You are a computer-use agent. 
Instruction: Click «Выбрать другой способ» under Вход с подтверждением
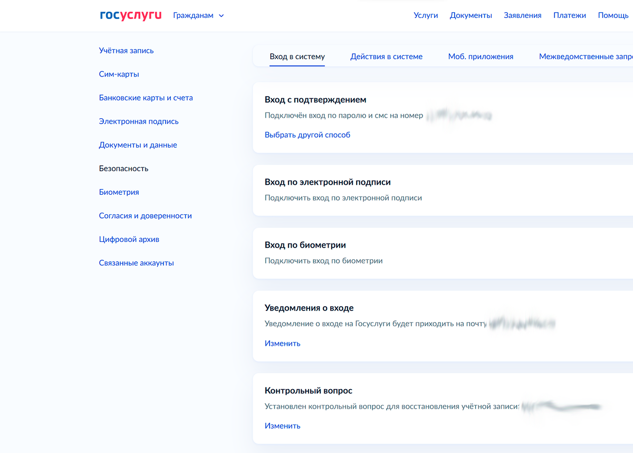(x=308, y=135)
